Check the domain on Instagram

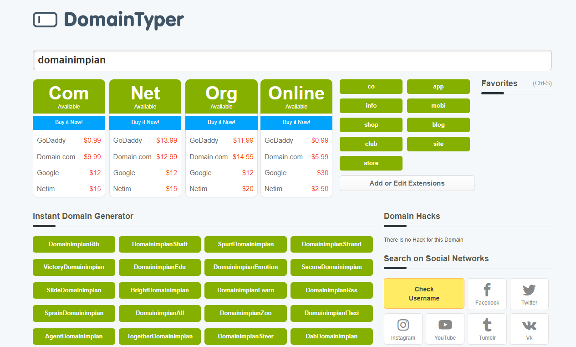(403, 329)
